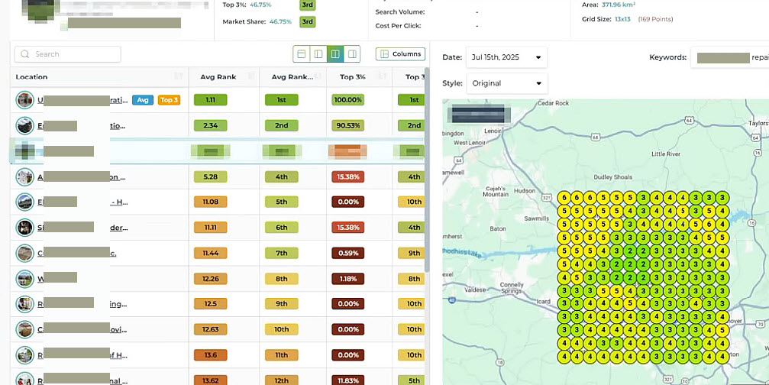Screen dimensions: 769x385
Task: Choose the right-sidebar layout icon
Action: pos(352,54)
